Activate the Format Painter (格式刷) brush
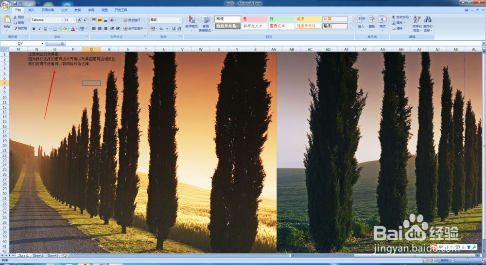 20,28
